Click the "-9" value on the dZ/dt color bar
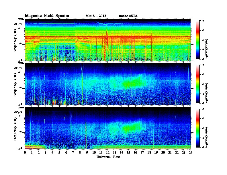 (203, 147)
